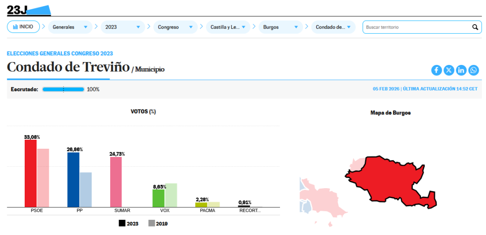Image resolution: width=486 pixels, height=235 pixels.
Task: Toggle the 2023 legend series
Action: pyautogui.click(x=128, y=224)
